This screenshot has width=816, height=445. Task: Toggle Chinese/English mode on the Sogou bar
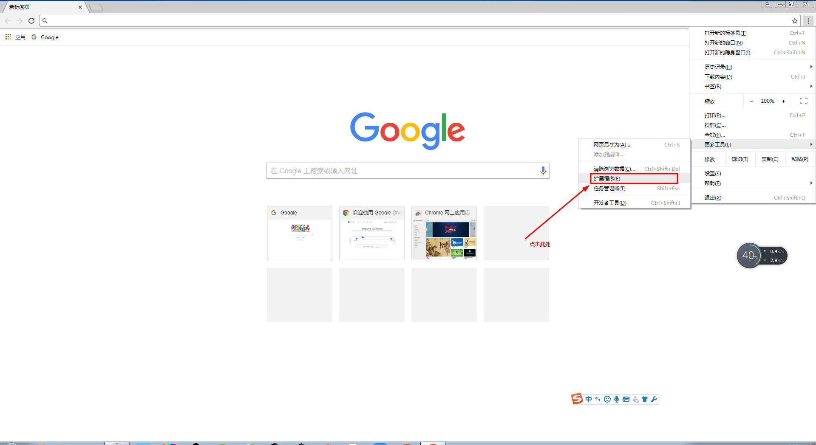click(589, 399)
